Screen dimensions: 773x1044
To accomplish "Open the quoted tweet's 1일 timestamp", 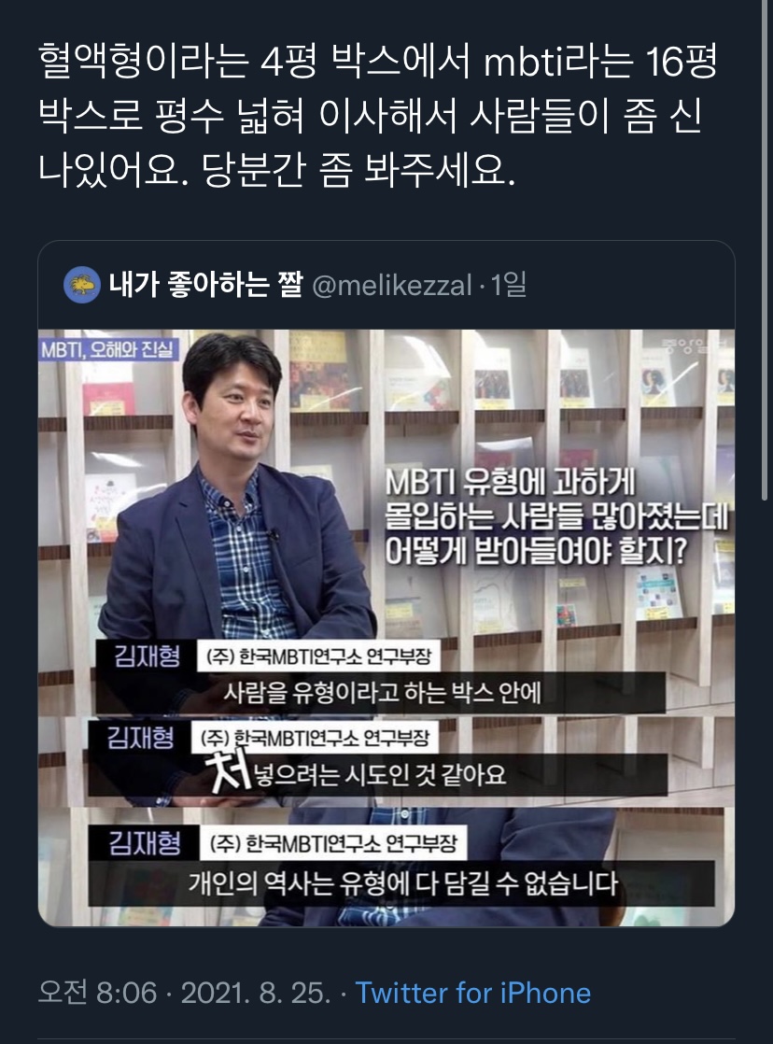I will [509, 285].
